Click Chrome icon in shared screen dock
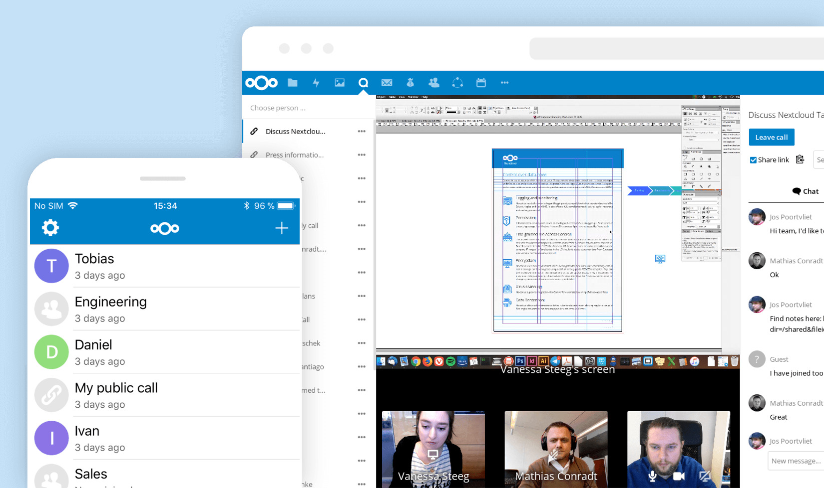 point(415,361)
